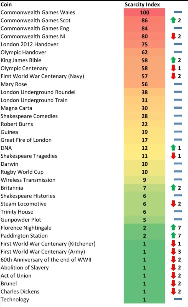The width and height of the screenshot is (188, 307).
Task: Click the green up arrow for Florence Nightingale
Action: (x=173, y=228)
